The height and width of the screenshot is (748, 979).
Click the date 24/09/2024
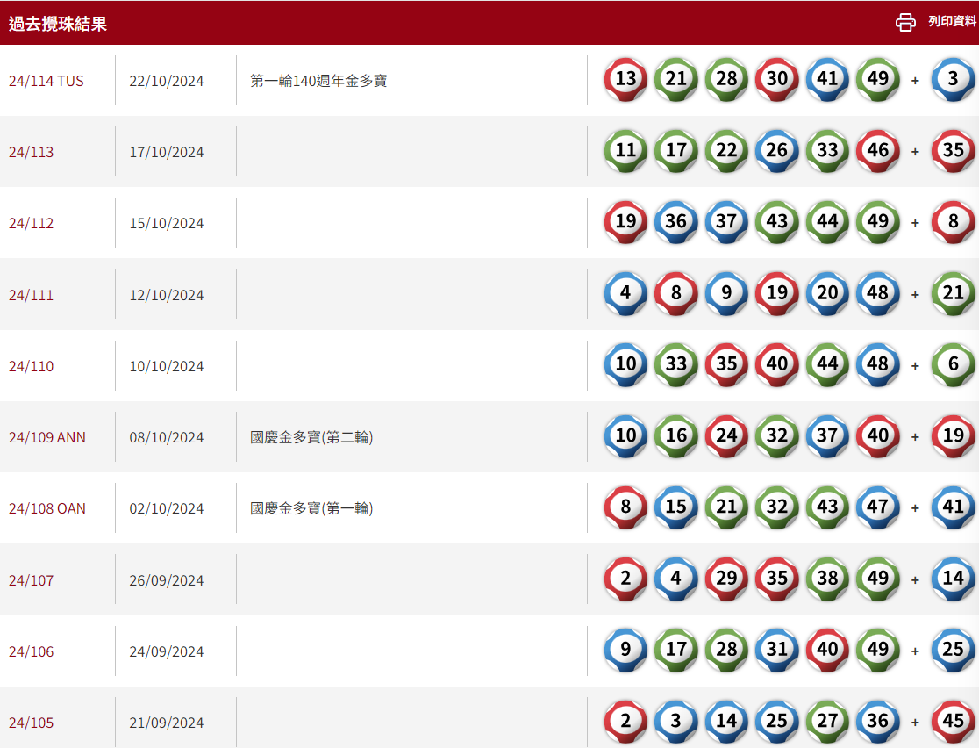[x=167, y=651]
